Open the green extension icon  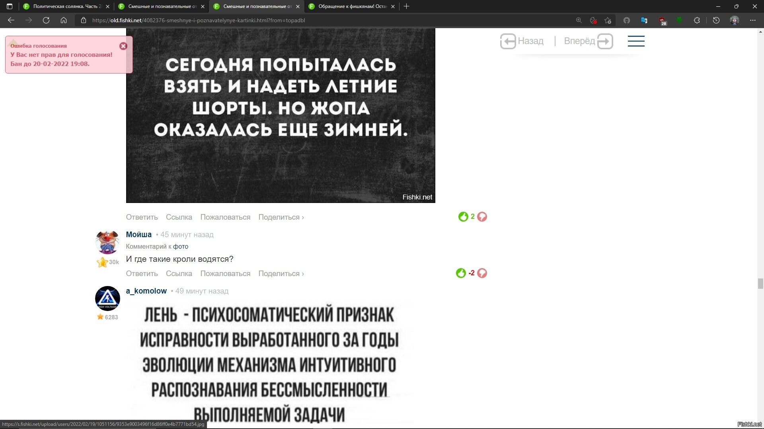point(679,20)
